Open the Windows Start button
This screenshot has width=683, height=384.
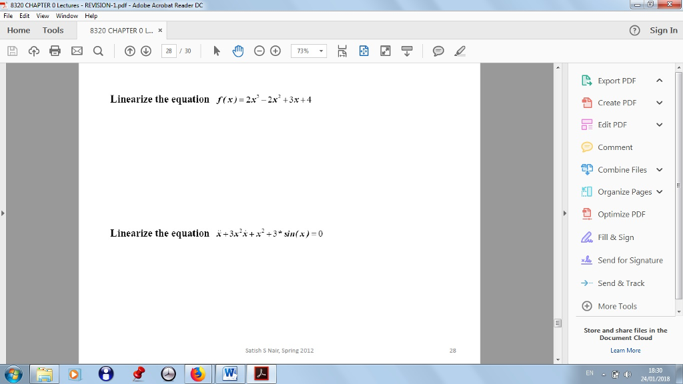[x=13, y=374]
